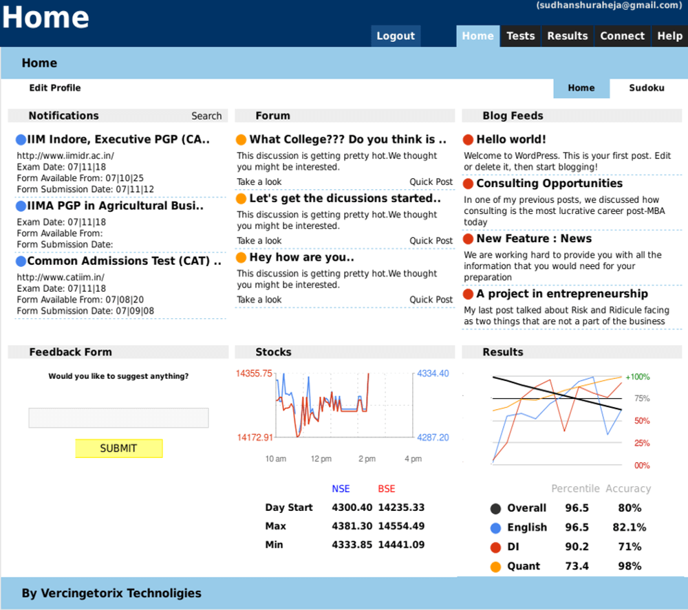Go to the Connect tab
688x610 pixels.
pos(622,36)
